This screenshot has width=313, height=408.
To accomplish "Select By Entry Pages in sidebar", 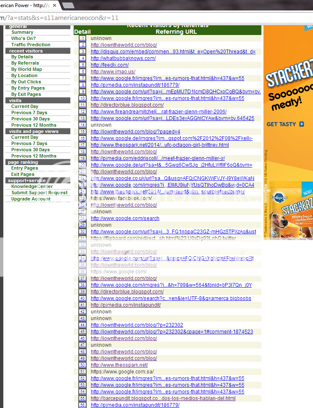I will tap(28, 88).
